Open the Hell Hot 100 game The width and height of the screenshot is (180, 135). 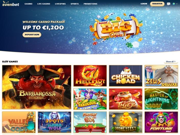click(90, 76)
